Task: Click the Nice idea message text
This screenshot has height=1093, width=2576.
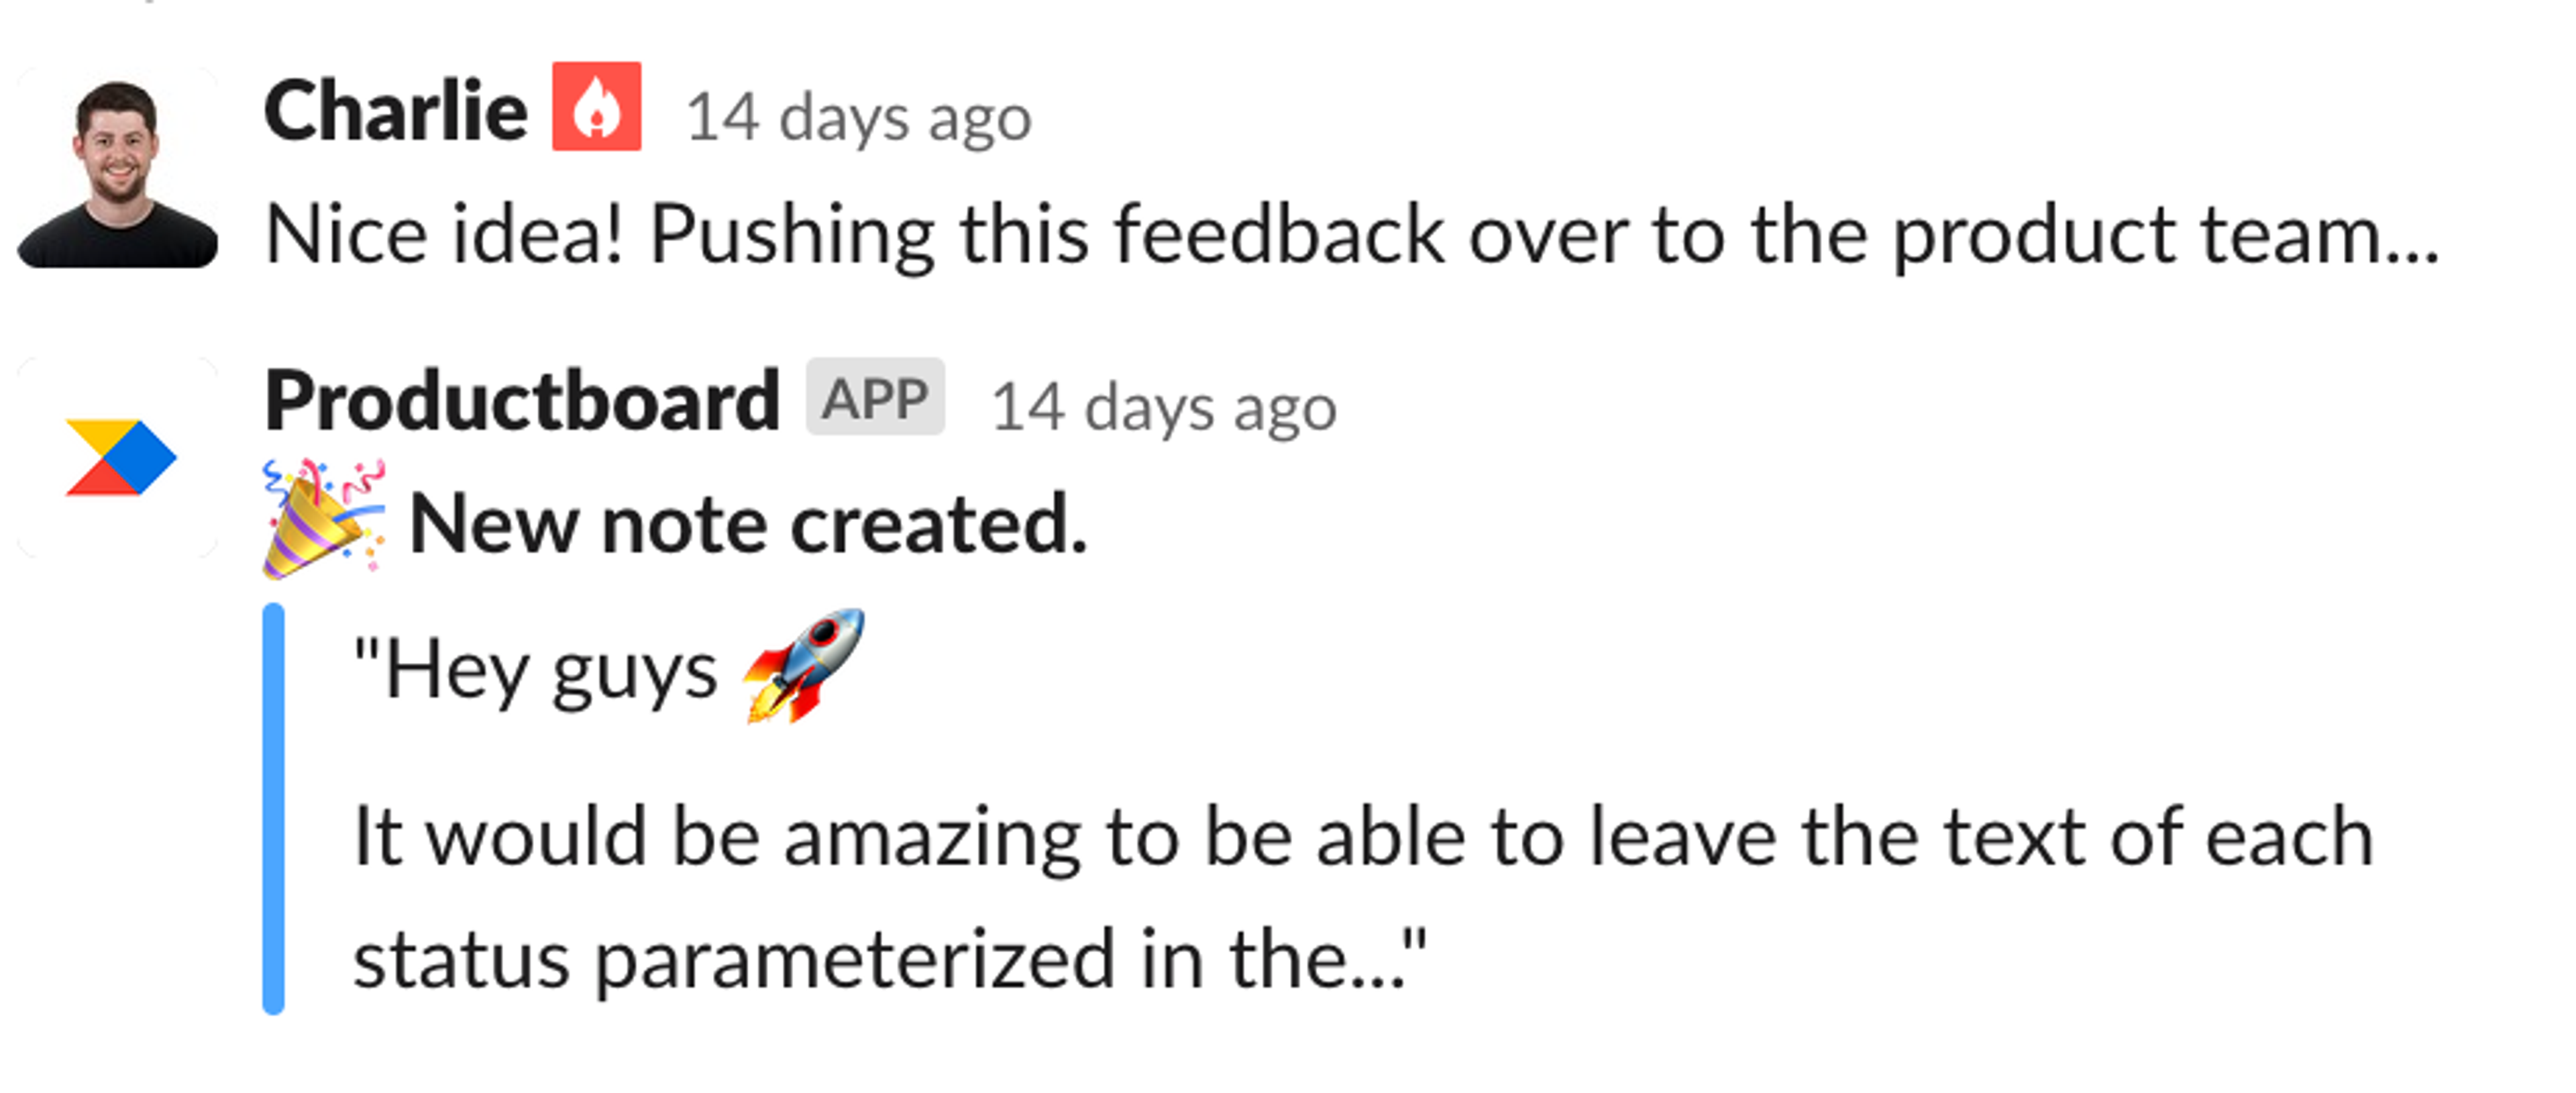Action: [1352, 236]
